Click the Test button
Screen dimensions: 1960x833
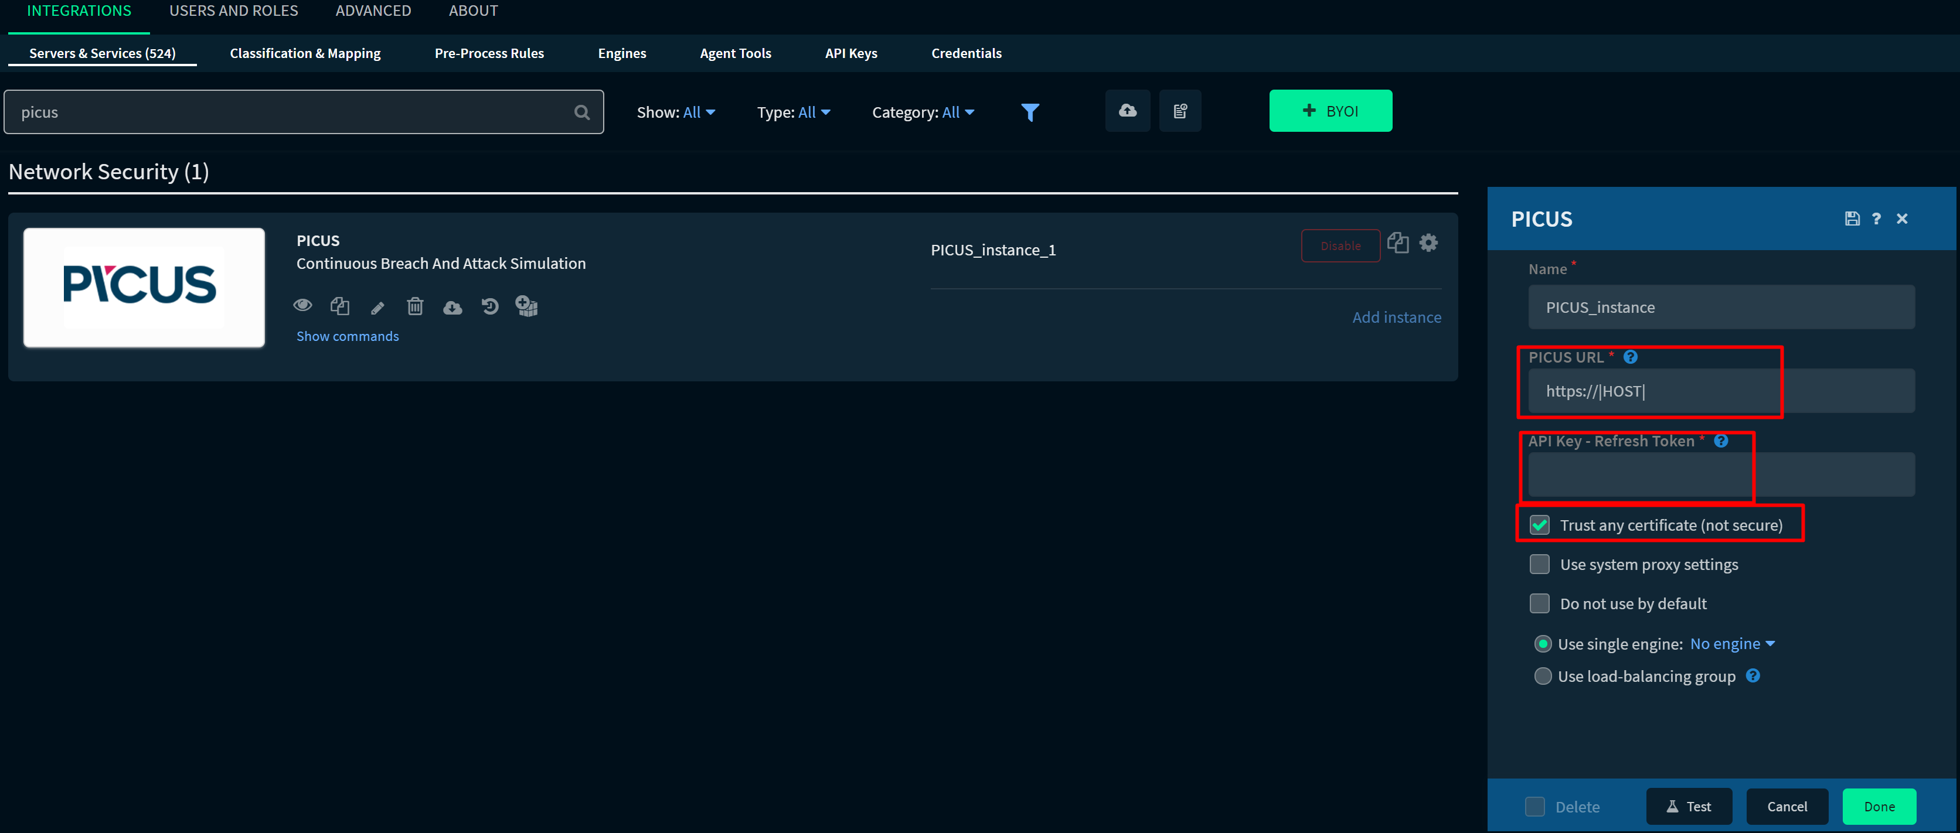point(1689,807)
